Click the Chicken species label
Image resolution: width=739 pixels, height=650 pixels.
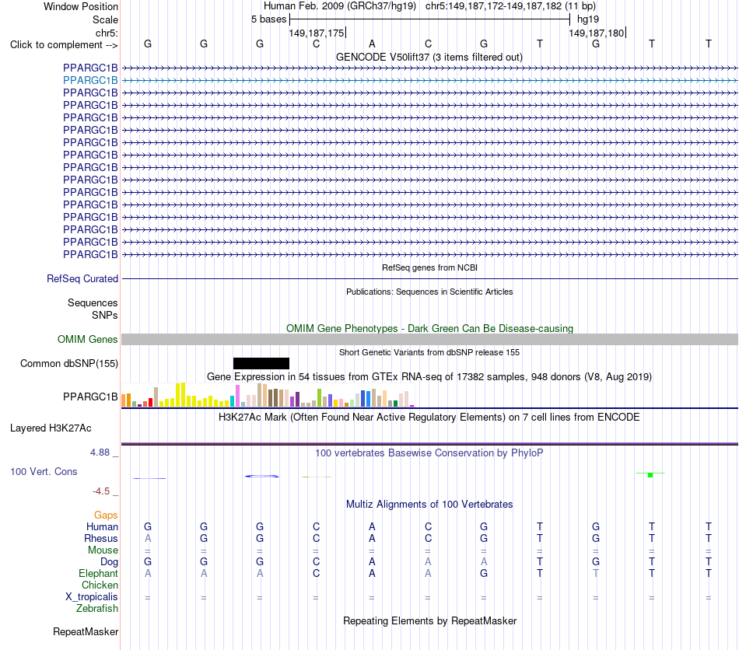pos(100,585)
